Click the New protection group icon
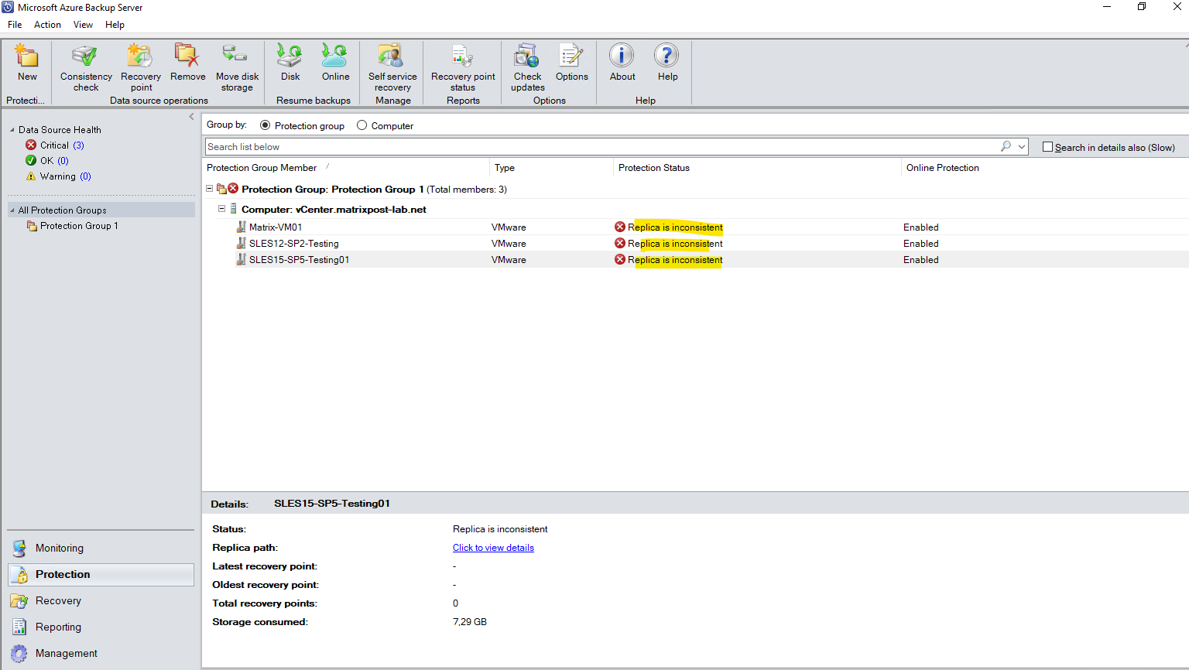This screenshot has width=1189, height=670. click(27, 56)
